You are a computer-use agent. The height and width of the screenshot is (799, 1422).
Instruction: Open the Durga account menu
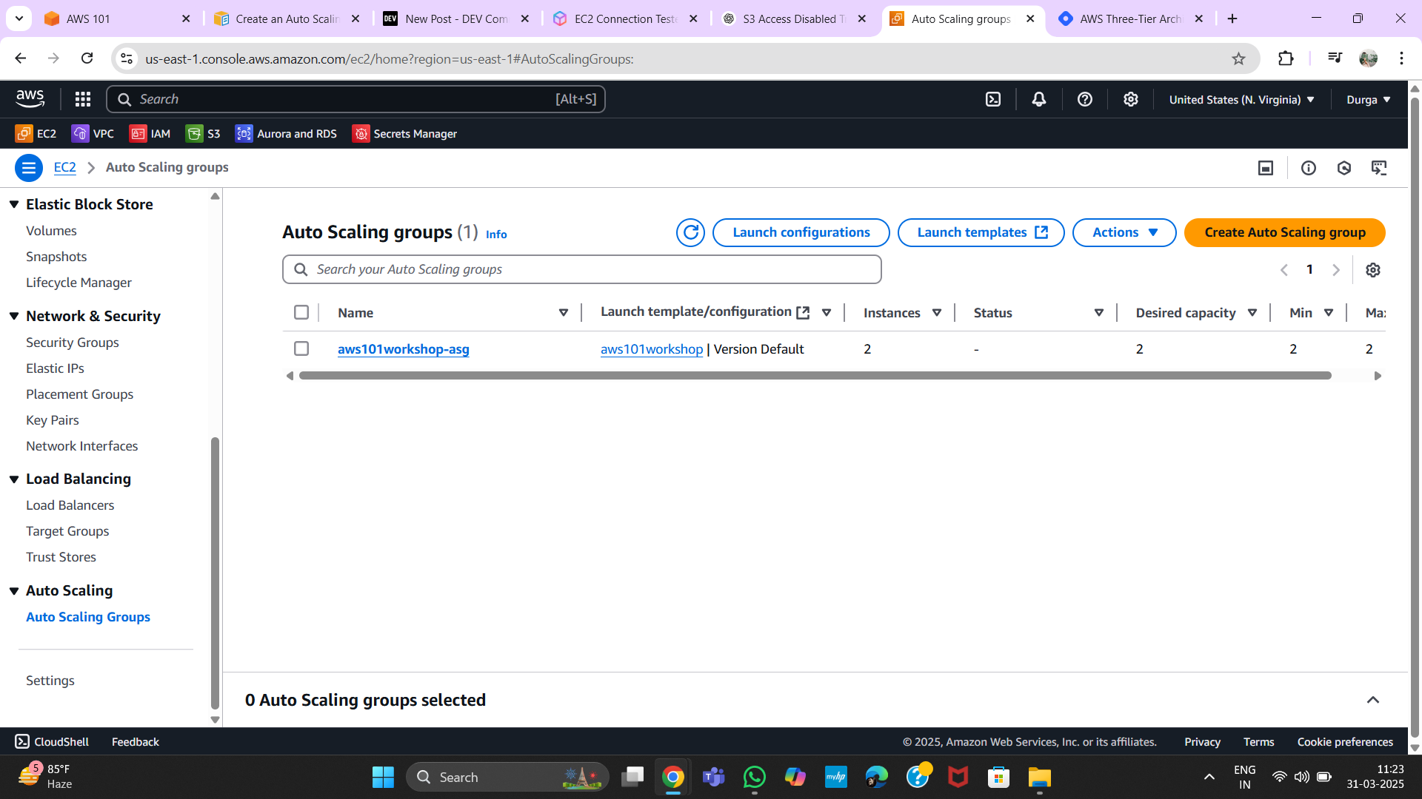click(1369, 99)
